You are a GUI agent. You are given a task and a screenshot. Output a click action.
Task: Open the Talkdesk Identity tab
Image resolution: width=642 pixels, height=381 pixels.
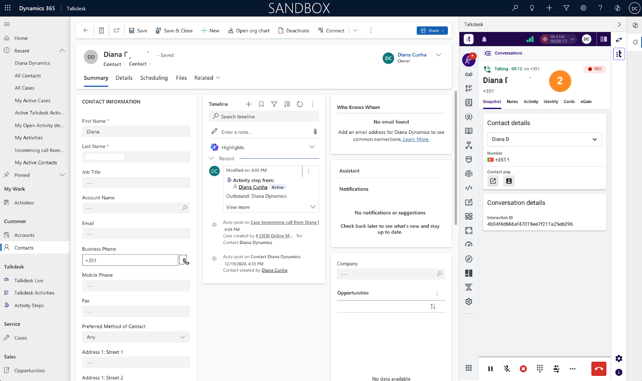pos(551,102)
